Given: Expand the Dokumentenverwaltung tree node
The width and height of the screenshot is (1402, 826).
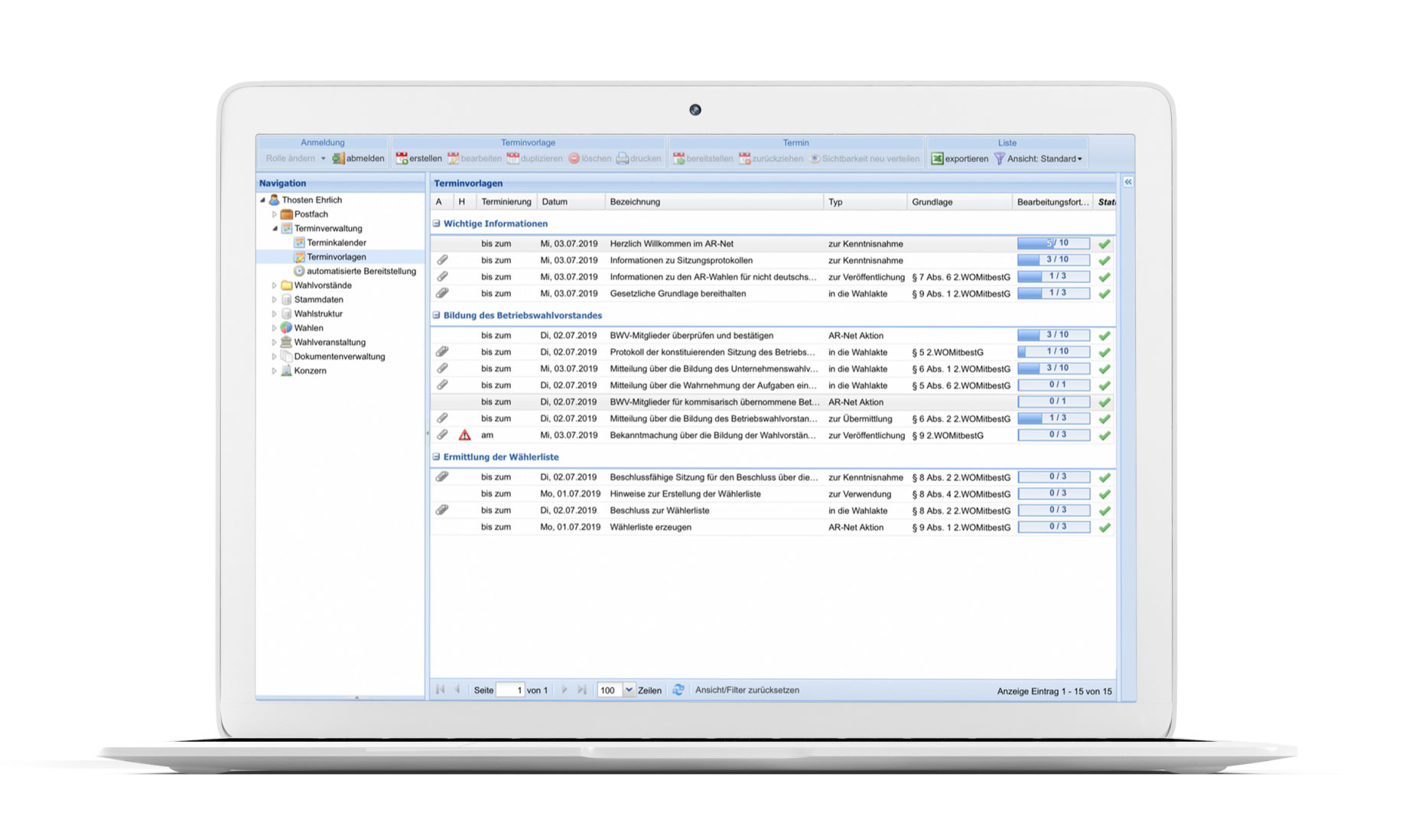Looking at the screenshot, I should (275, 356).
